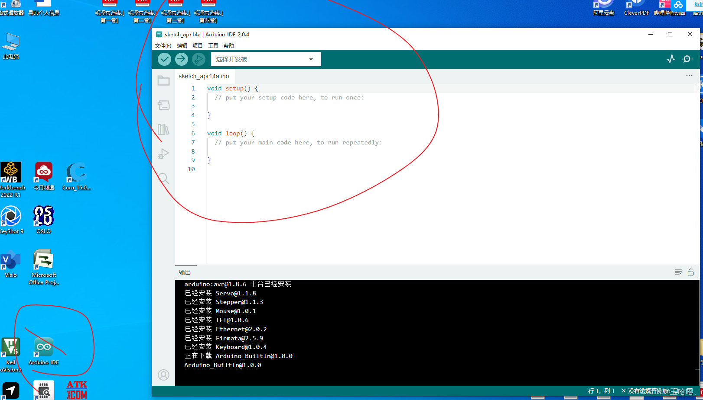Open the 文件(F) menu
This screenshot has width=703, height=400.
pos(163,46)
